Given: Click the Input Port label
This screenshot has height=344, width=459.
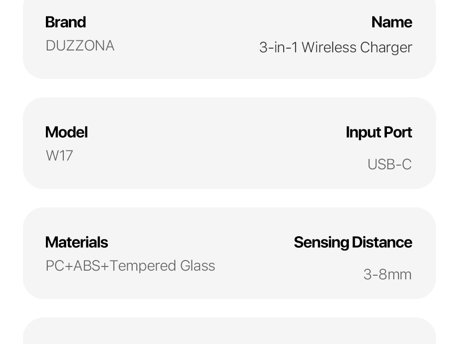Looking at the screenshot, I should coord(379,132).
